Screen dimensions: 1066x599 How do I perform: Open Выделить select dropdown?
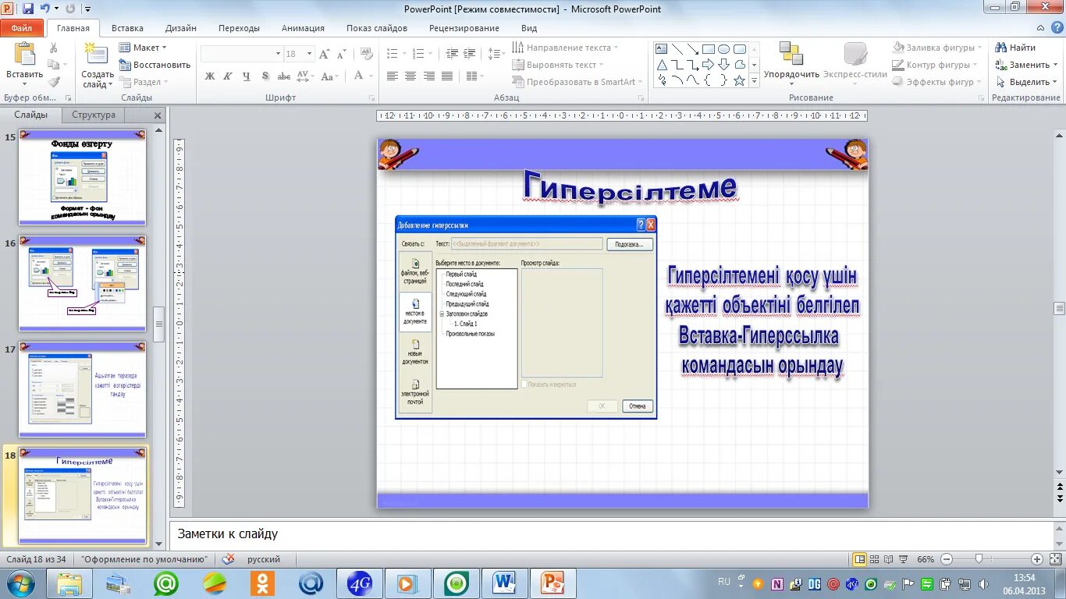click(1026, 82)
